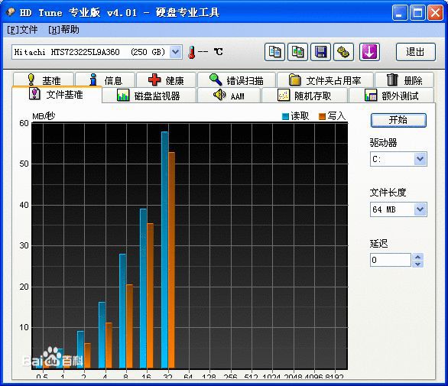Select the 文件基准 file benchmark tab
This screenshot has height=386, width=448.
(x=57, y=94)
